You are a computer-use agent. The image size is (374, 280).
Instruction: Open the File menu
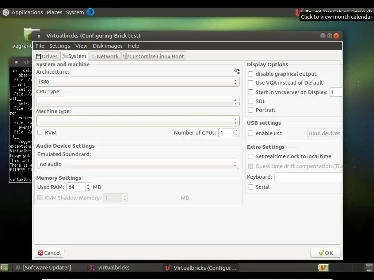click(40, 46)
